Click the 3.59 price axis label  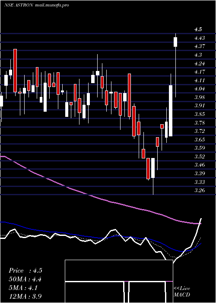[200, 148]
